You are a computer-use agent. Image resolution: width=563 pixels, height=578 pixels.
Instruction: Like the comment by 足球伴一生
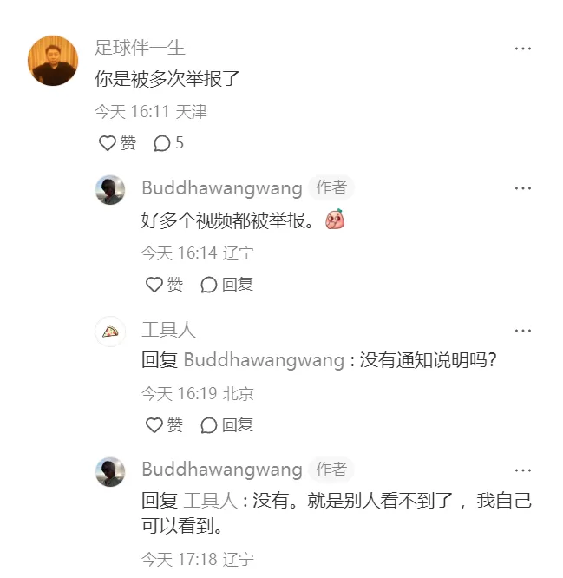(117, 143)
